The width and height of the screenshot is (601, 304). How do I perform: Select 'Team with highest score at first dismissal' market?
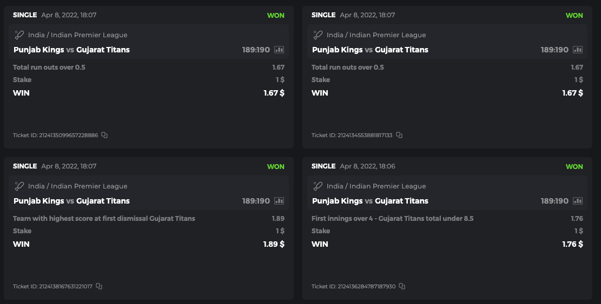104,219
